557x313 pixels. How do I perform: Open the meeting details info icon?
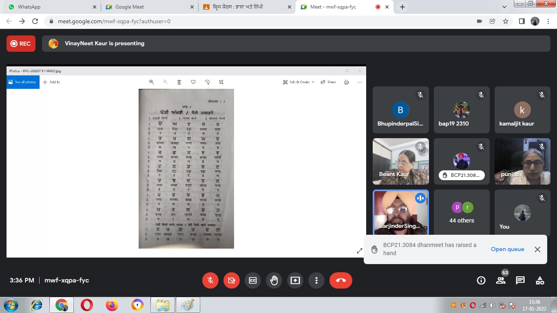click(x=481, y=280)
